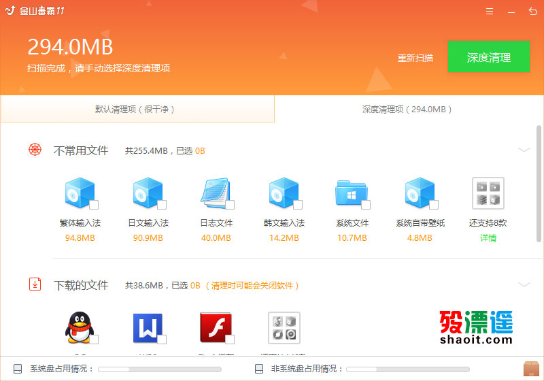Click the WPS blue W icon

click(x=148, y=328)
